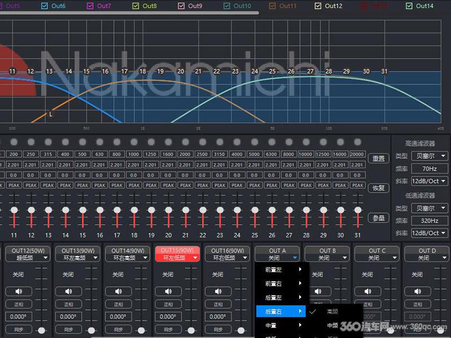Image resolution: width=451 pixels, height=338 pixels.
Task: Mute the OUT D channel speaker icon
Action: [418, 291]
